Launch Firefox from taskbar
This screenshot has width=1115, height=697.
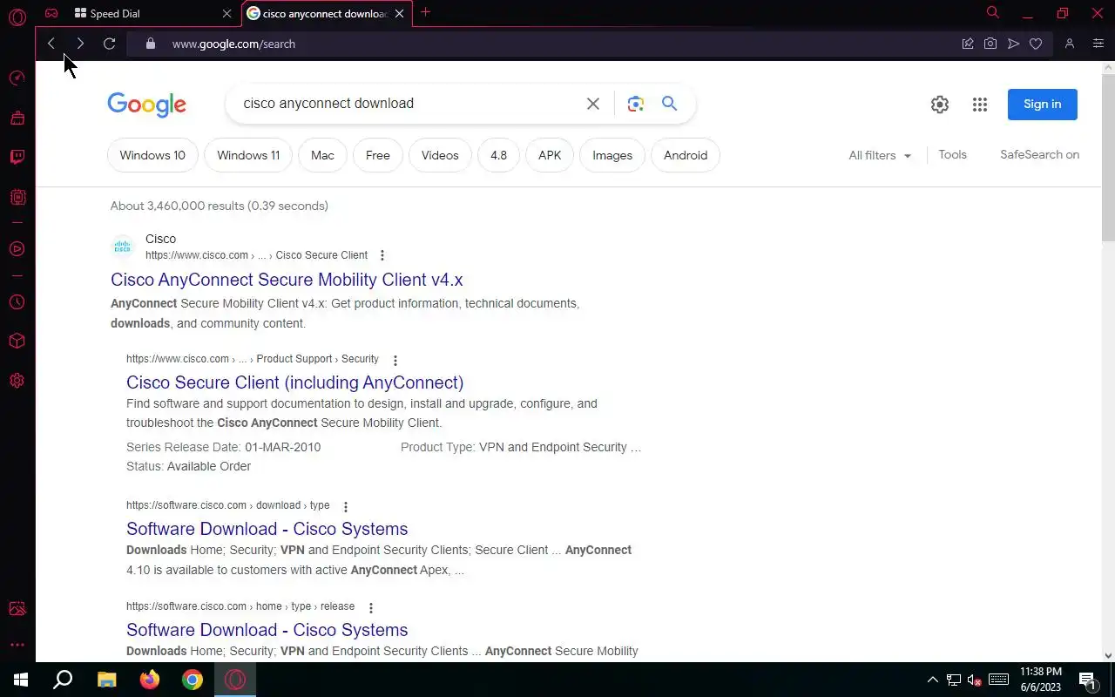pos(150,680)
